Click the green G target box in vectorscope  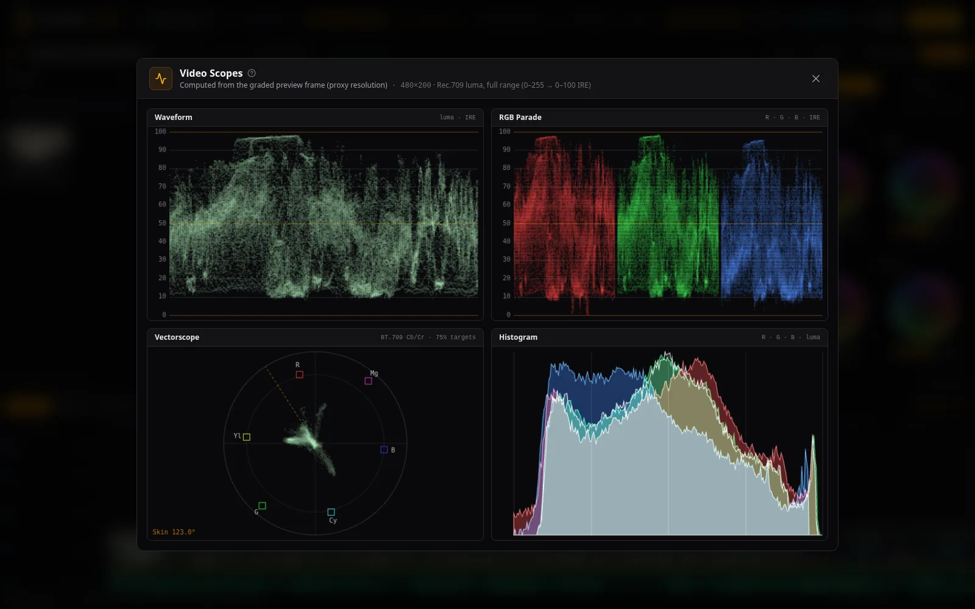[262, 505]
